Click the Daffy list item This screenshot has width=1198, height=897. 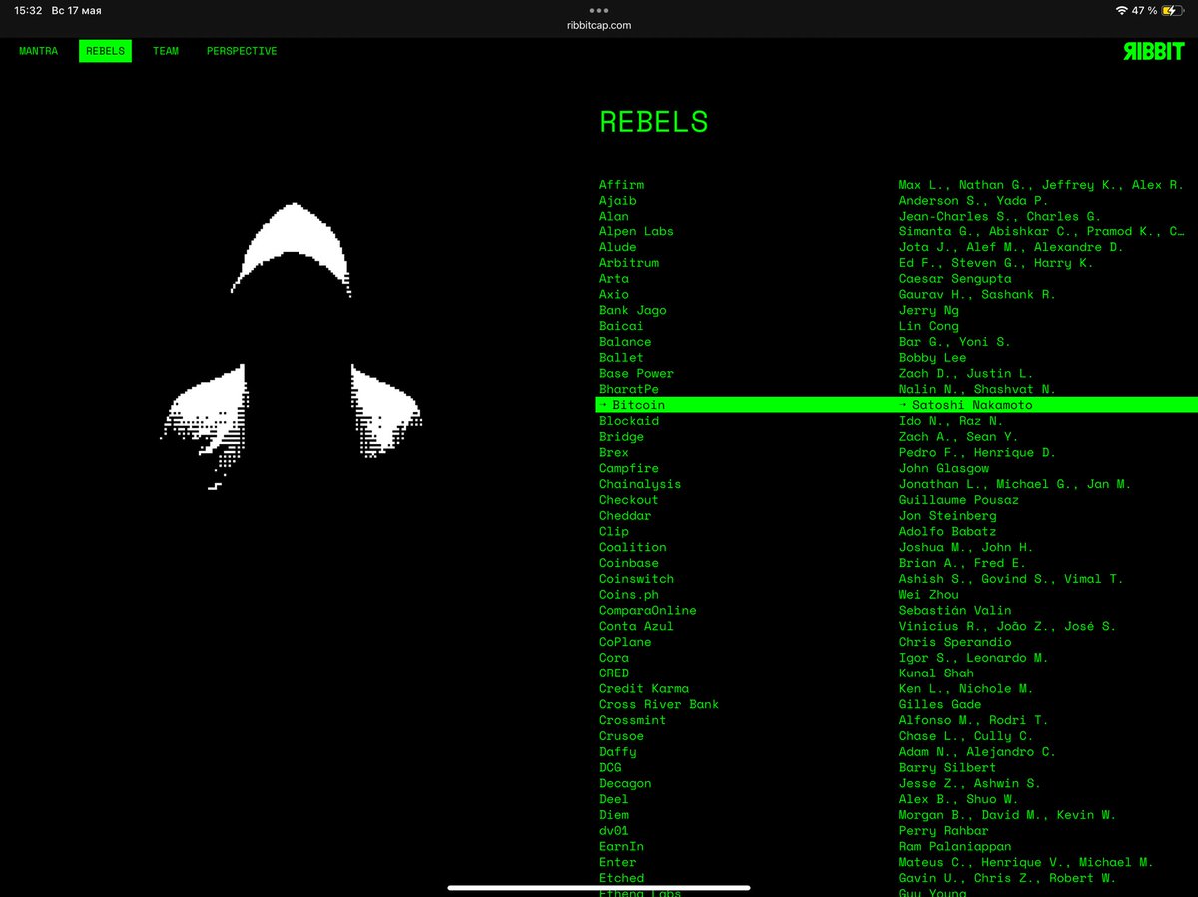[617, 752]
